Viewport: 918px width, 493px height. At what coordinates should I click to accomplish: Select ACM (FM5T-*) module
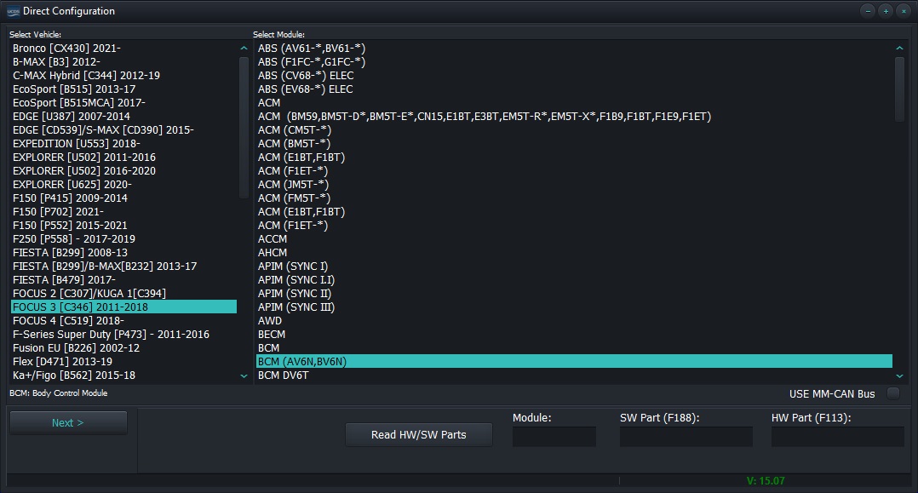click(x=574, y=198)
